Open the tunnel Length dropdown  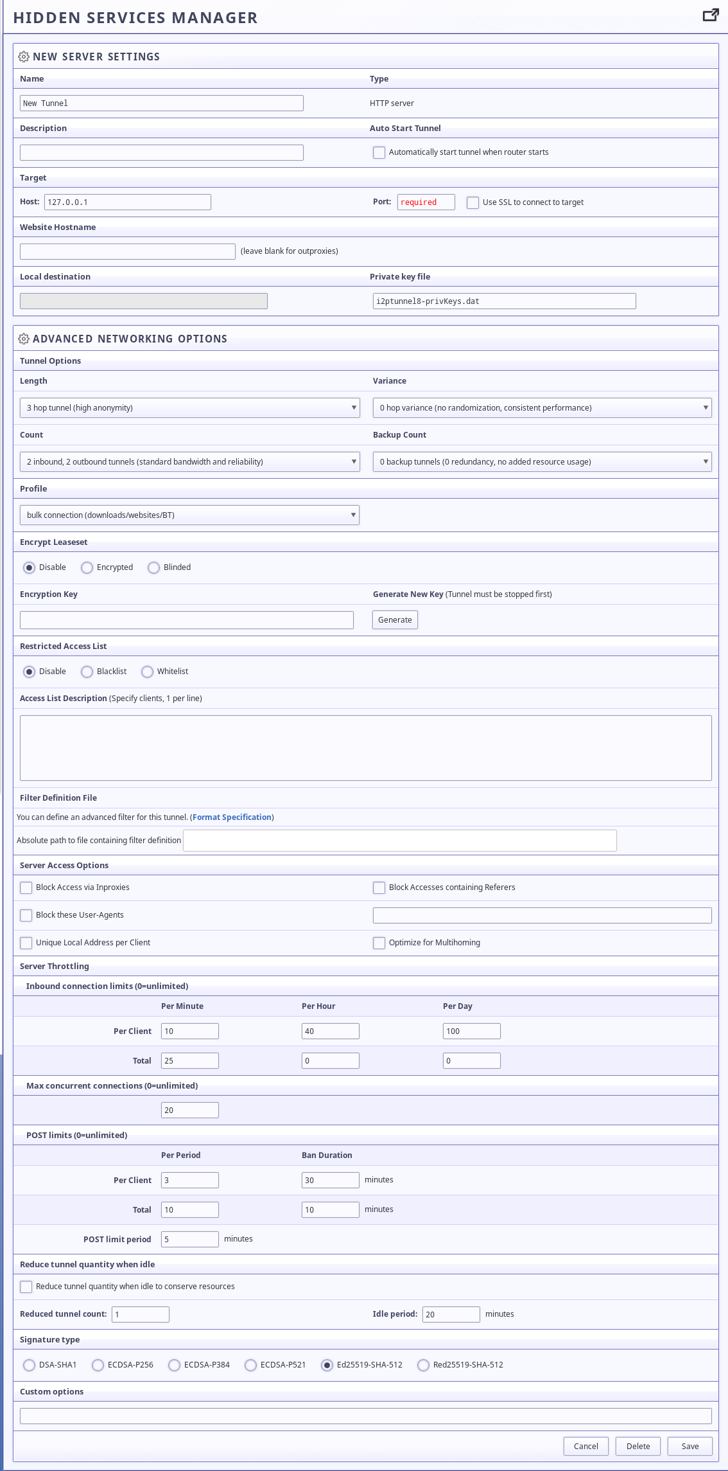[x=189, y=407]
